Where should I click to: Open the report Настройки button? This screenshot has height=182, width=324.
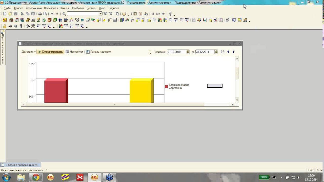click(74, 52)
